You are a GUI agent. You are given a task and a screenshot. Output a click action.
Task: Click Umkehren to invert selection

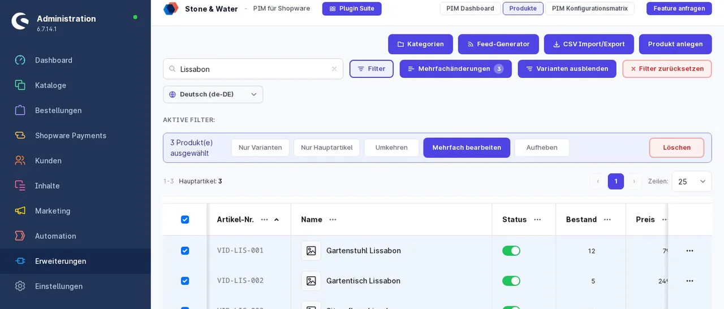tap(391, 147)
